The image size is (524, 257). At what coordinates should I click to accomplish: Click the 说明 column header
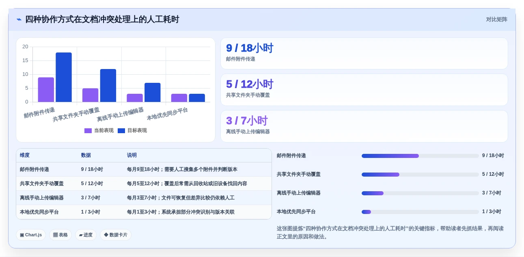click(132, 155)
